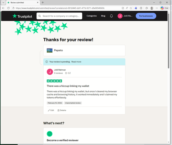Click the February 12, 2026 date tag
Viewport: 172px width, 145px height.
tap(55, 103)
